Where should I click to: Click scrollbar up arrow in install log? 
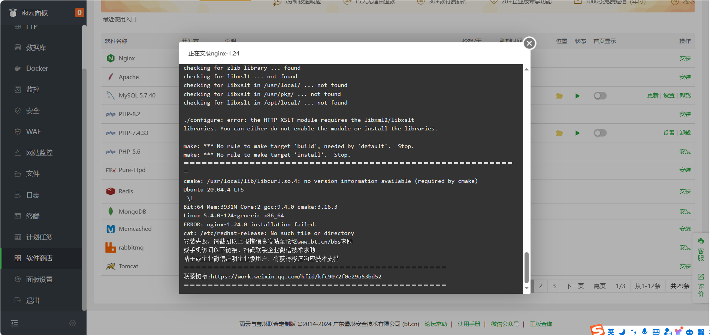click(x=526, y=69)
